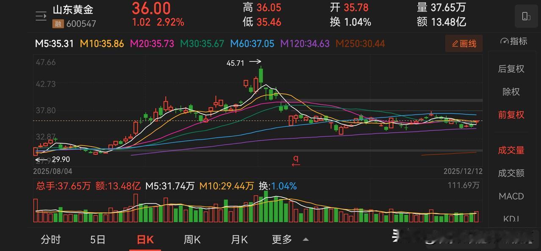Tap the 低 35.46 daily low value
Viewport: 541px width, 251px height.
262,22
